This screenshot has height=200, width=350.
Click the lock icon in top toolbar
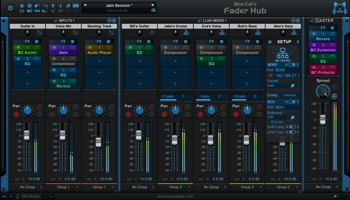pyautogui.click(x=53, y=11)
